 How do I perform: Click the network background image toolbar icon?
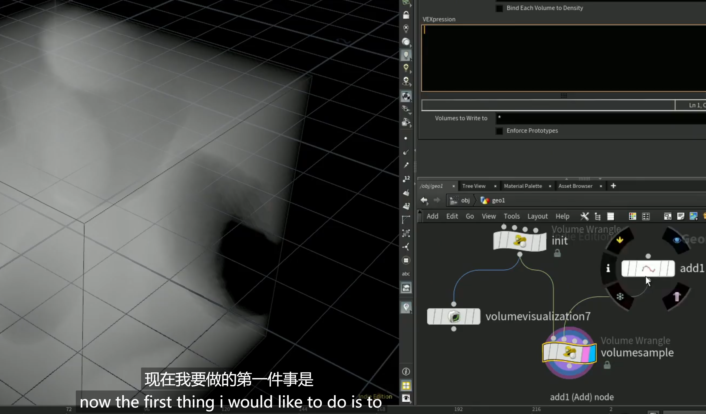694,216
